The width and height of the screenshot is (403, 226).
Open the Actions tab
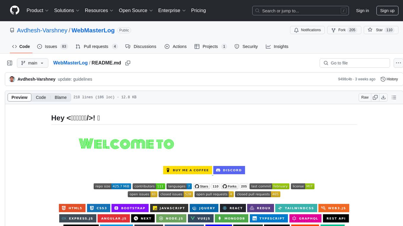coord(176,46)
